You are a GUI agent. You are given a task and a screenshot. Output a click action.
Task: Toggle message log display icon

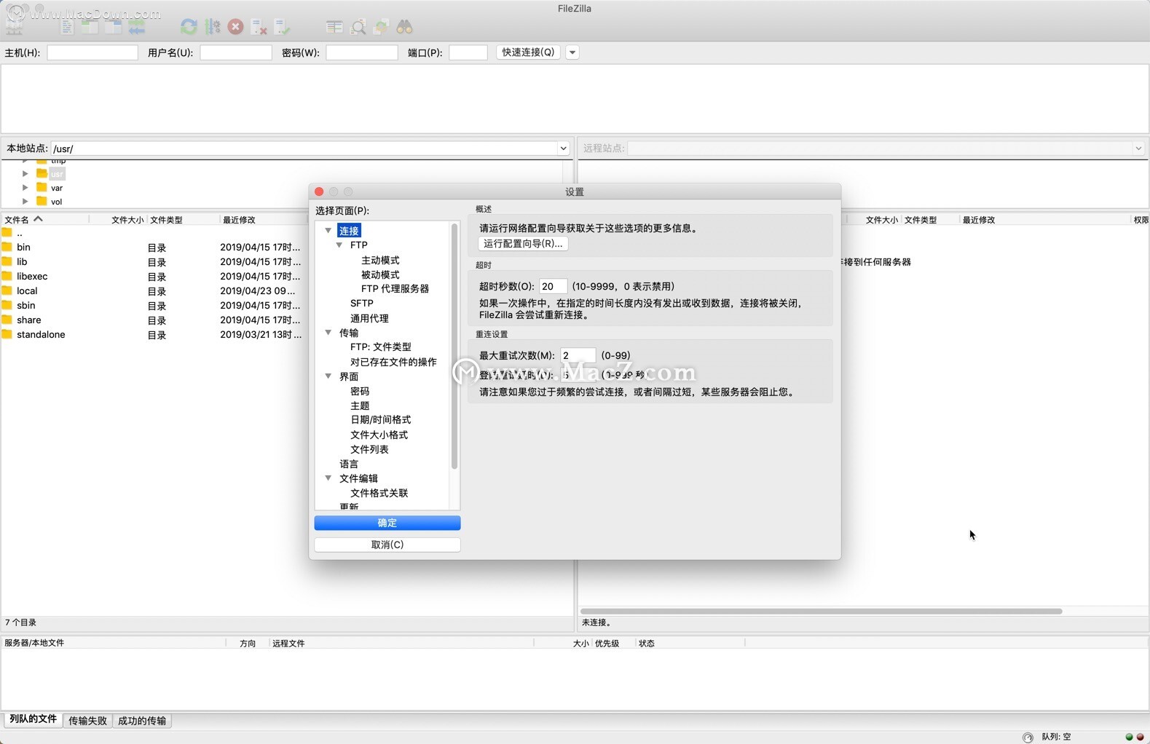point(67,27)
